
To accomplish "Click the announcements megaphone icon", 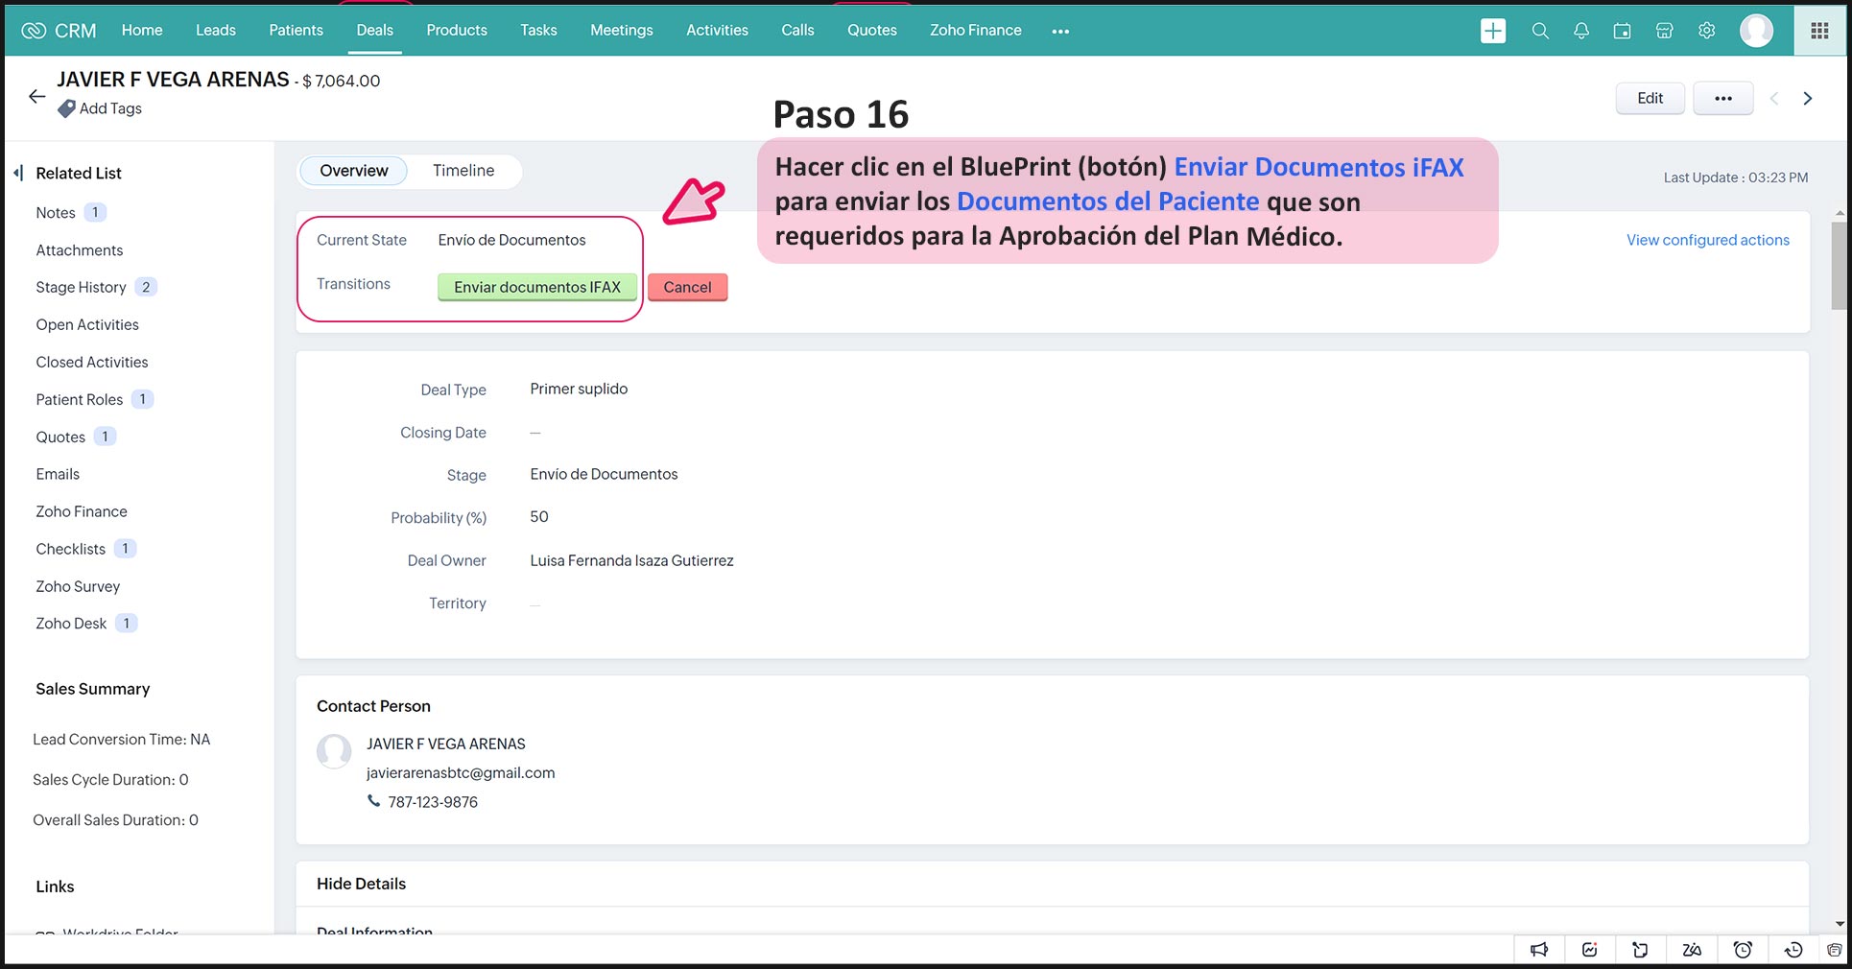I will click(1539, 950).
